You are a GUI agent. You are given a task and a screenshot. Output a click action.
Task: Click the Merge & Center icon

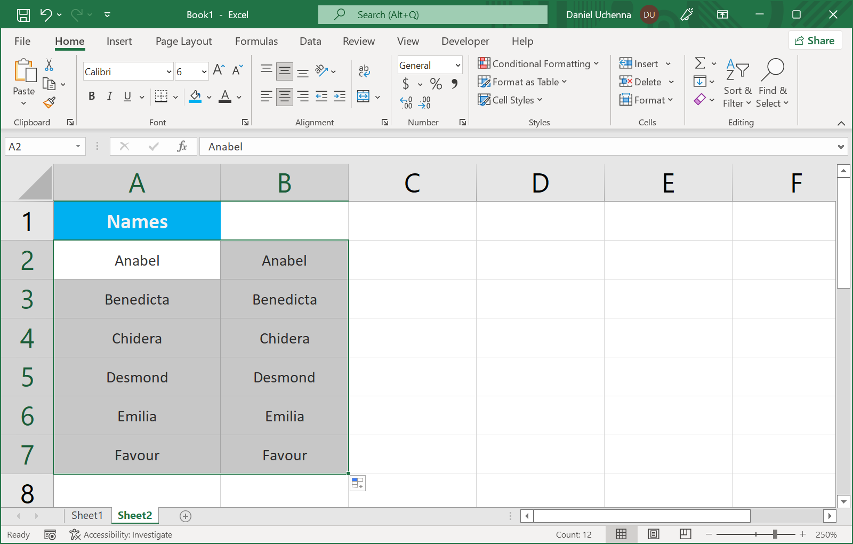coord(364,97)
